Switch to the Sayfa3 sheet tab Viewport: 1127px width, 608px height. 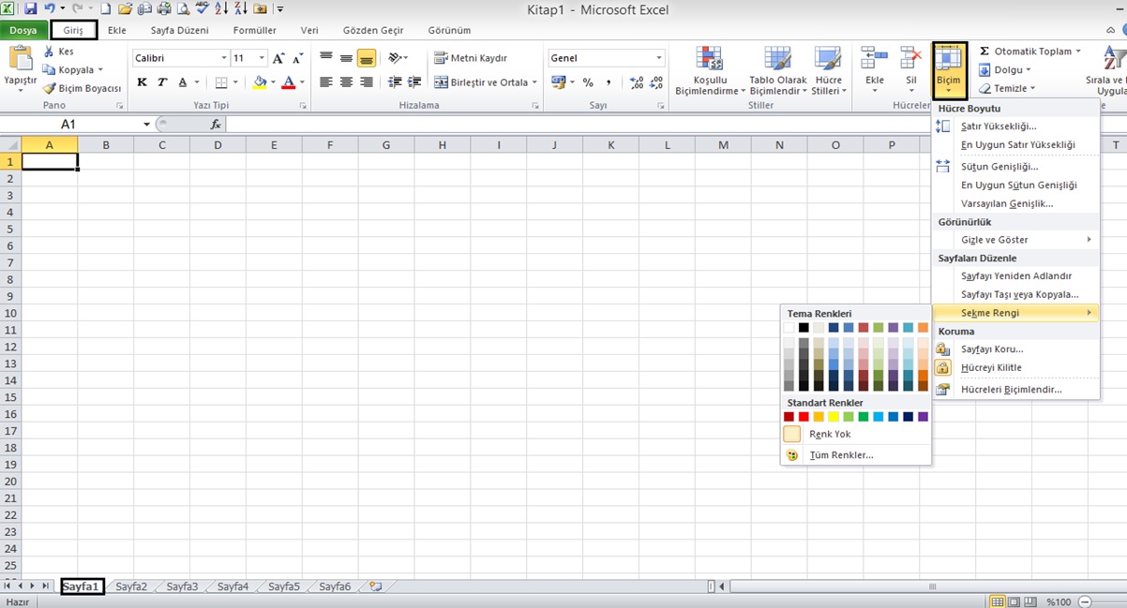[x=182, y=586]
